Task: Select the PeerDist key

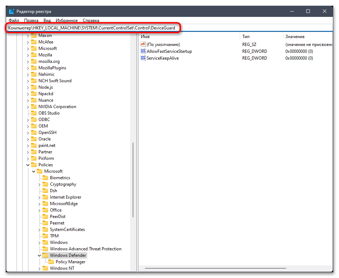Action: (58, 217)
